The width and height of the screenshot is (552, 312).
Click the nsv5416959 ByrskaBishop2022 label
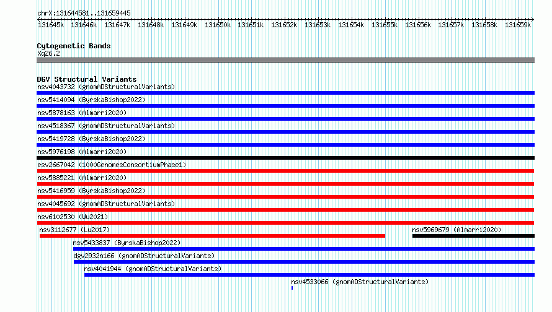(91, 191)
